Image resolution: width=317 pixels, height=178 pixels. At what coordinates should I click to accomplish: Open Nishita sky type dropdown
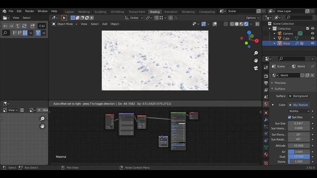coord(299,111)
